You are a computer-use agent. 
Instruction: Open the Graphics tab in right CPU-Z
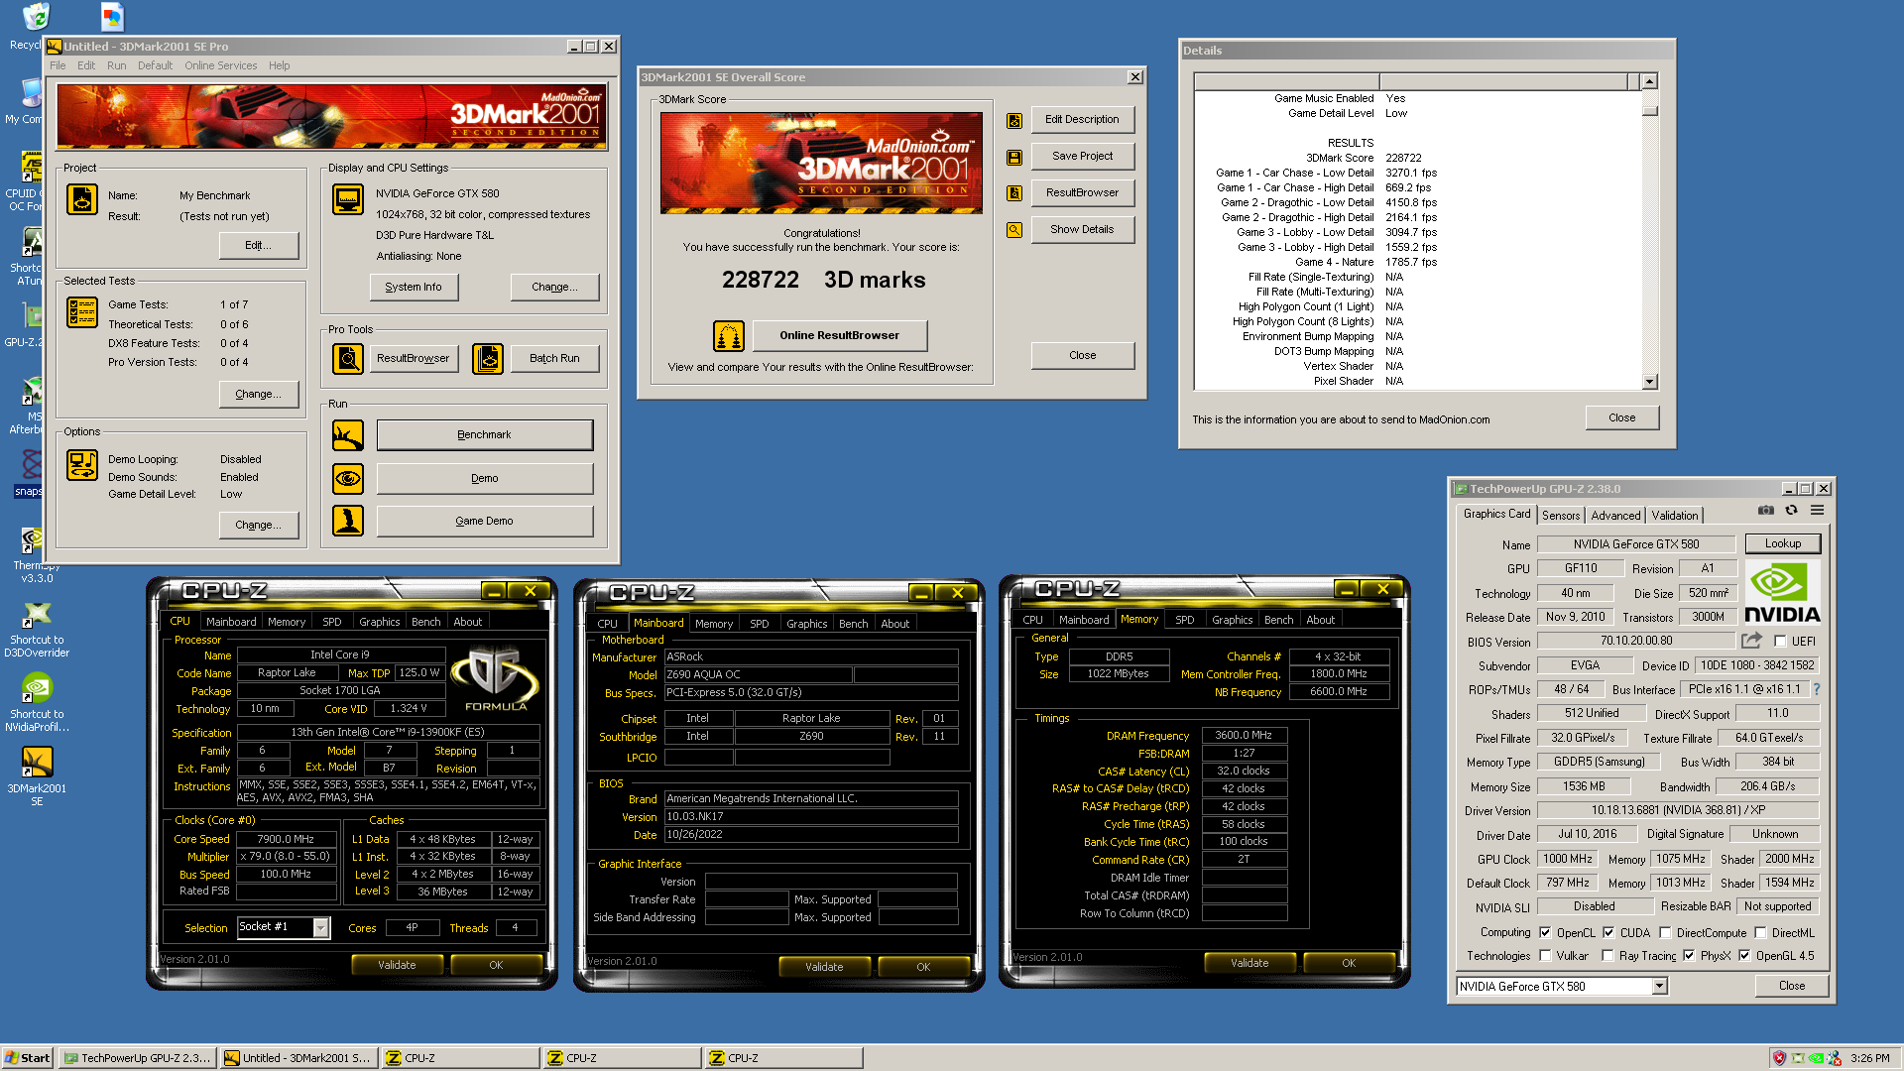1232,620
